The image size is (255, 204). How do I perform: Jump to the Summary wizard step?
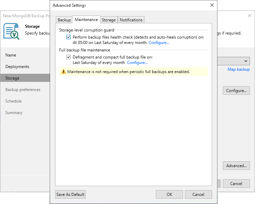(14, 113)
